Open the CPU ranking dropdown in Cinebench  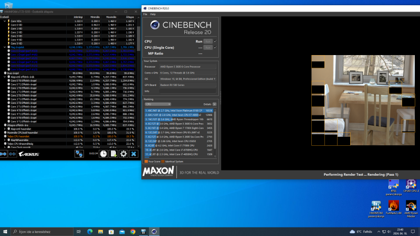(158, 104)
